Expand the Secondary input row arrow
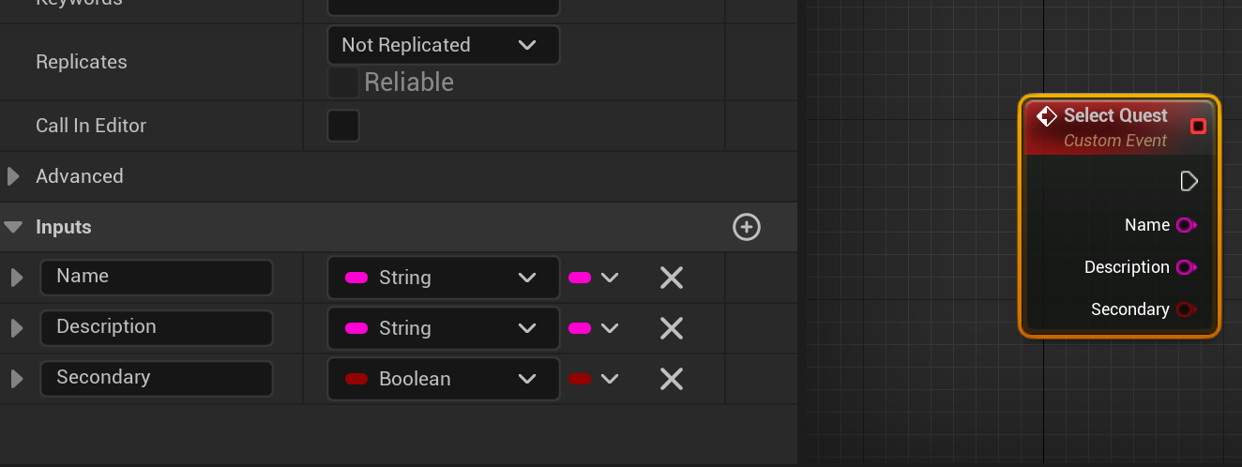 click(17, 379)
